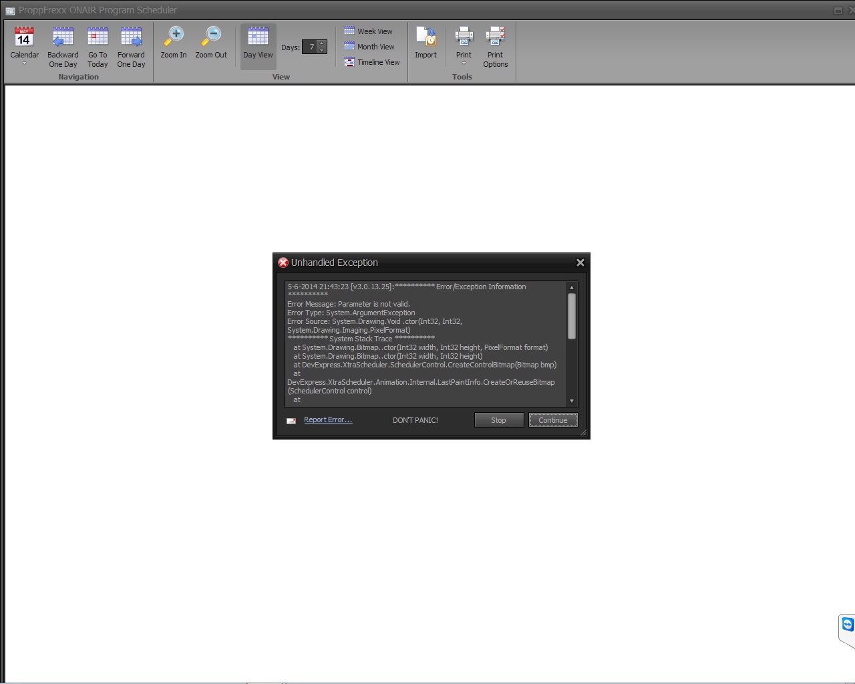Image resolution: width=855 pixels, height=684 pixels.
Task: Click the 'Error Type: System.ArgumentException' line
Action: coord(351,313)
